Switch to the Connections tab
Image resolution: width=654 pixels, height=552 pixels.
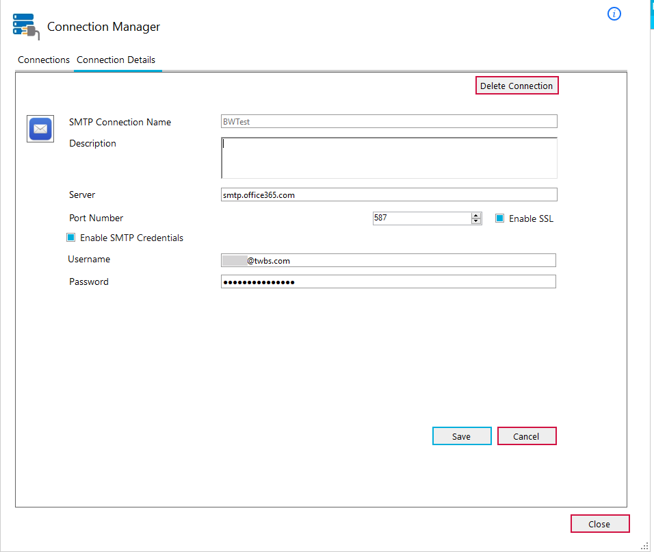point(43,60)
